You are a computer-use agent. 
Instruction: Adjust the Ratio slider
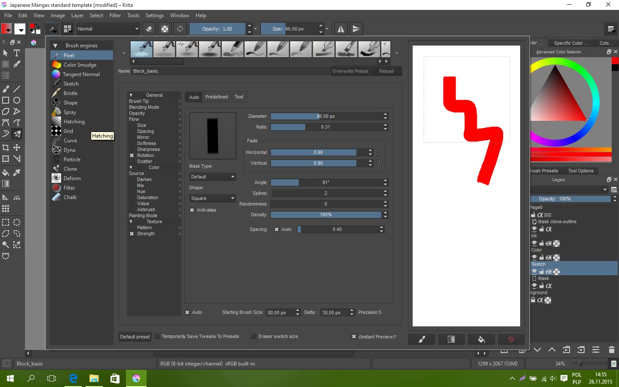tap(326, 127)
